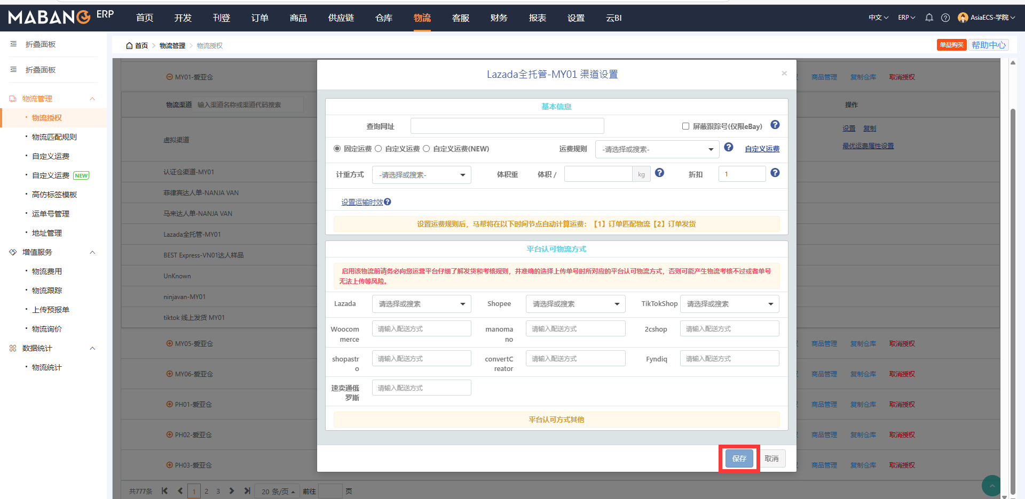
Task: Click the 自定义运费 link beside 运费规则
Action: (762, 149)
